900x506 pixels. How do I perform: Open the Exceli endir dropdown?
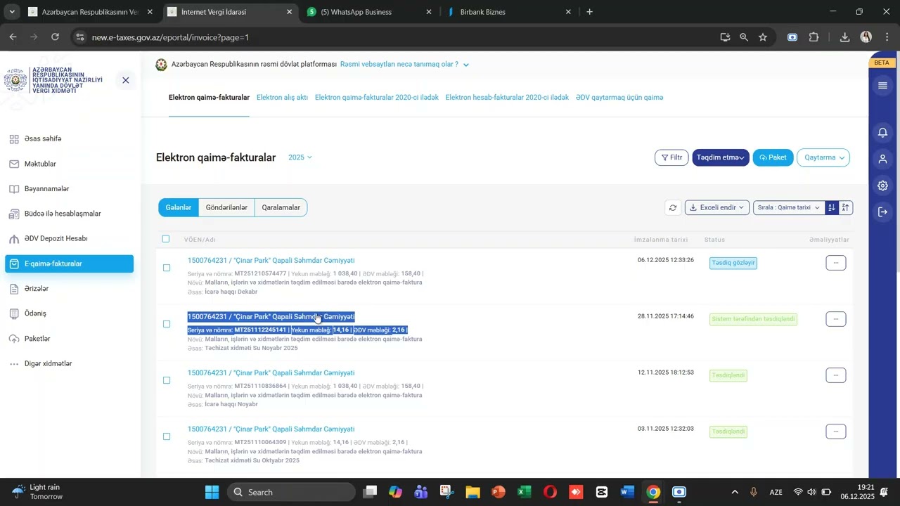coord(716,207)
